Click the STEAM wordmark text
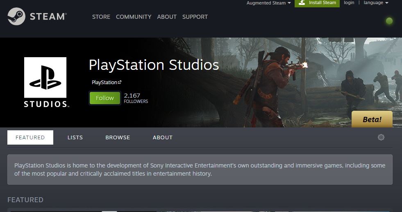This screenshot has width=402, height=212. point(48,17)
